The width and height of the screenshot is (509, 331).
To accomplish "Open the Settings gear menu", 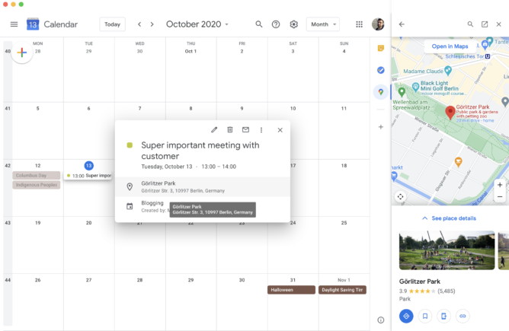I will pyautogui.click(x=294, y=24).
